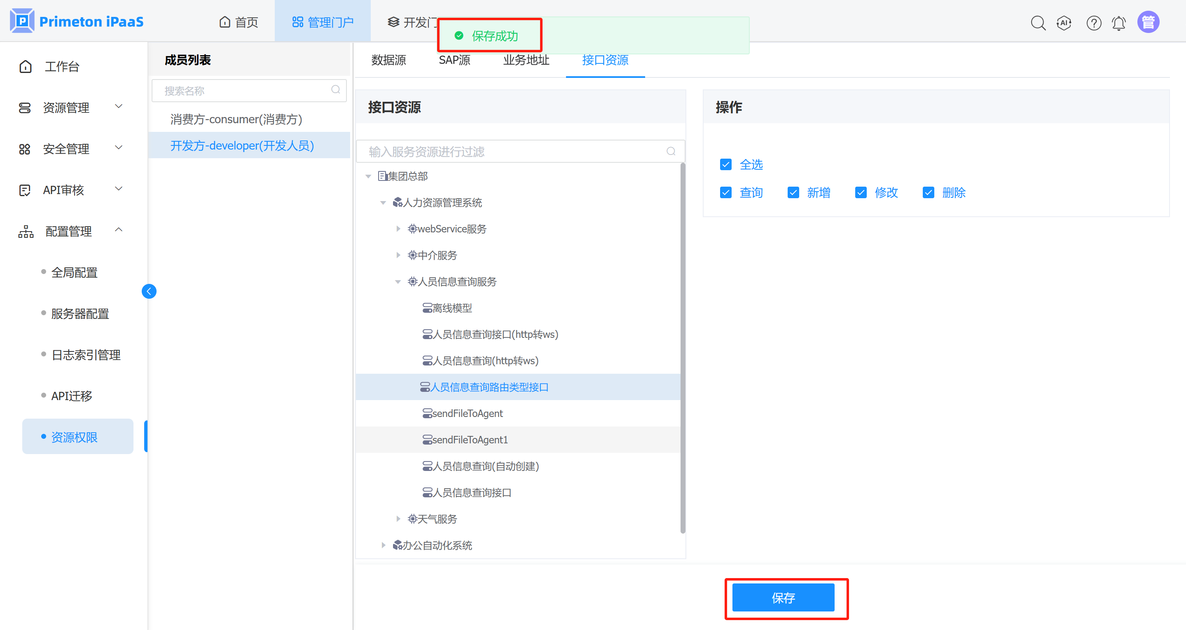Image resolution: width=1186 pixels, height=630 pixels.
Task: Click the 保存 button
Action: pyautogui.click(x=783, y=598)
